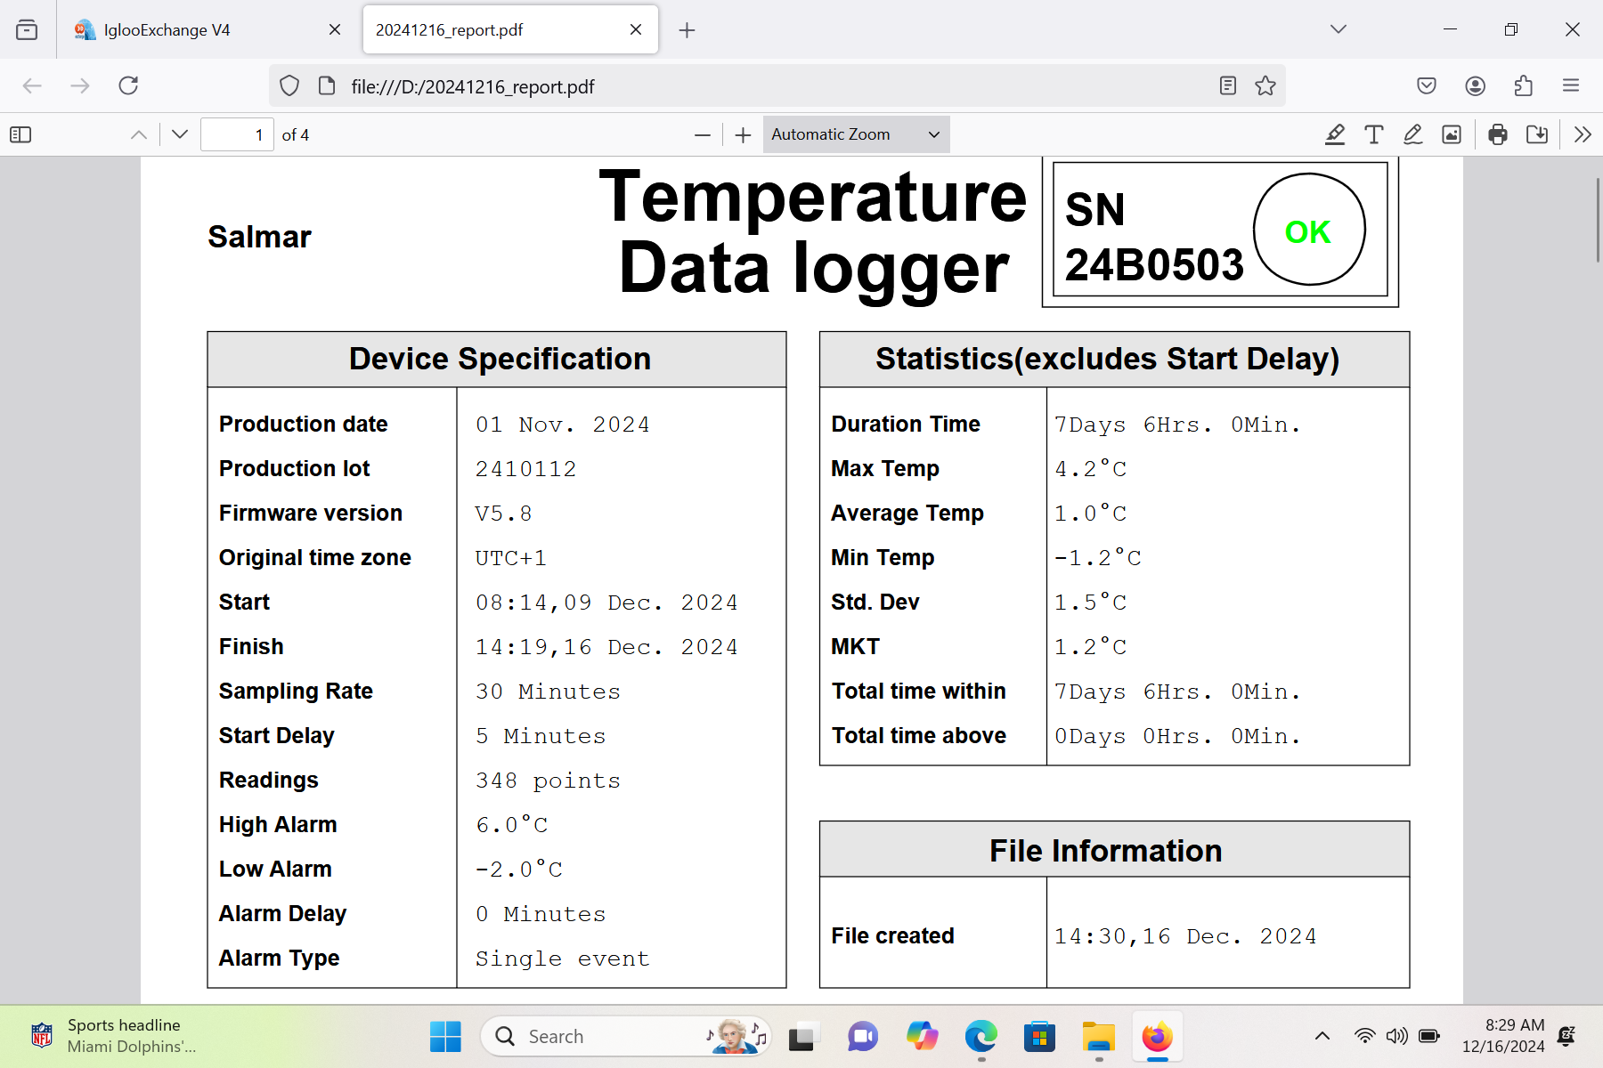Screen dimensions: 1603x1068
Task: Toggle the PDF sidebar
Action: (x=20, y=134)
